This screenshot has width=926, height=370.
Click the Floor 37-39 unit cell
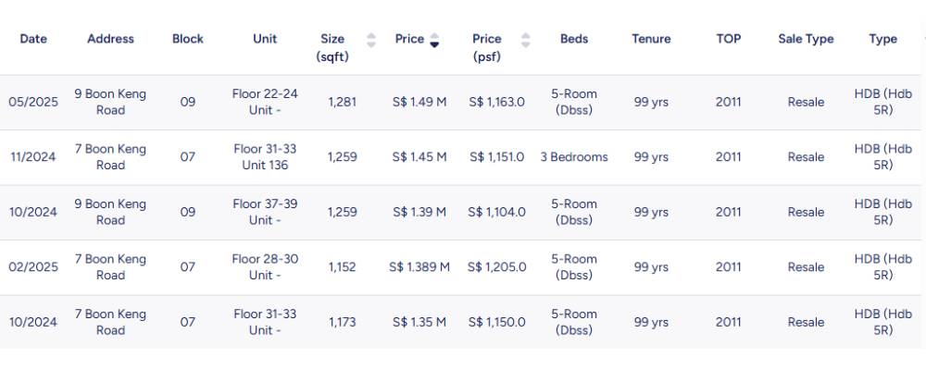tap(265, 212)
